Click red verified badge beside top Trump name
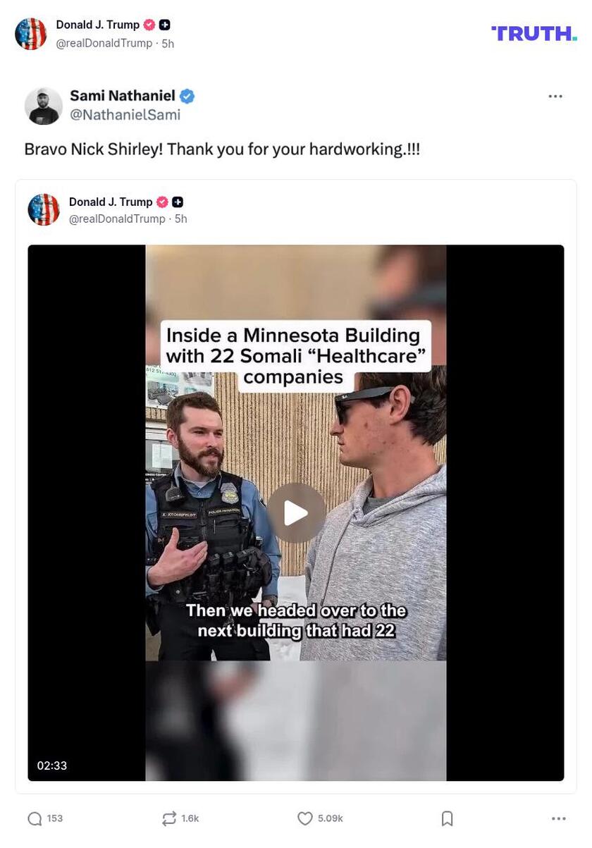The width and height of the screenshot is (592, 848). tap(149, 25)
